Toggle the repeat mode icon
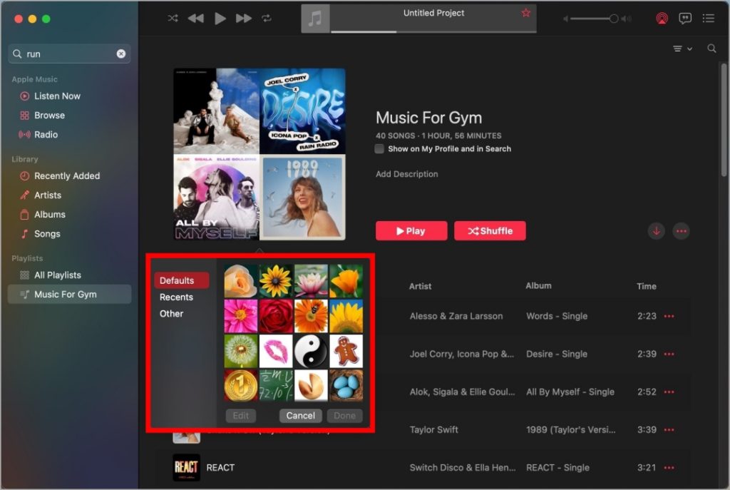The width and height of the screenshot is (730, 490). point(267,19)
